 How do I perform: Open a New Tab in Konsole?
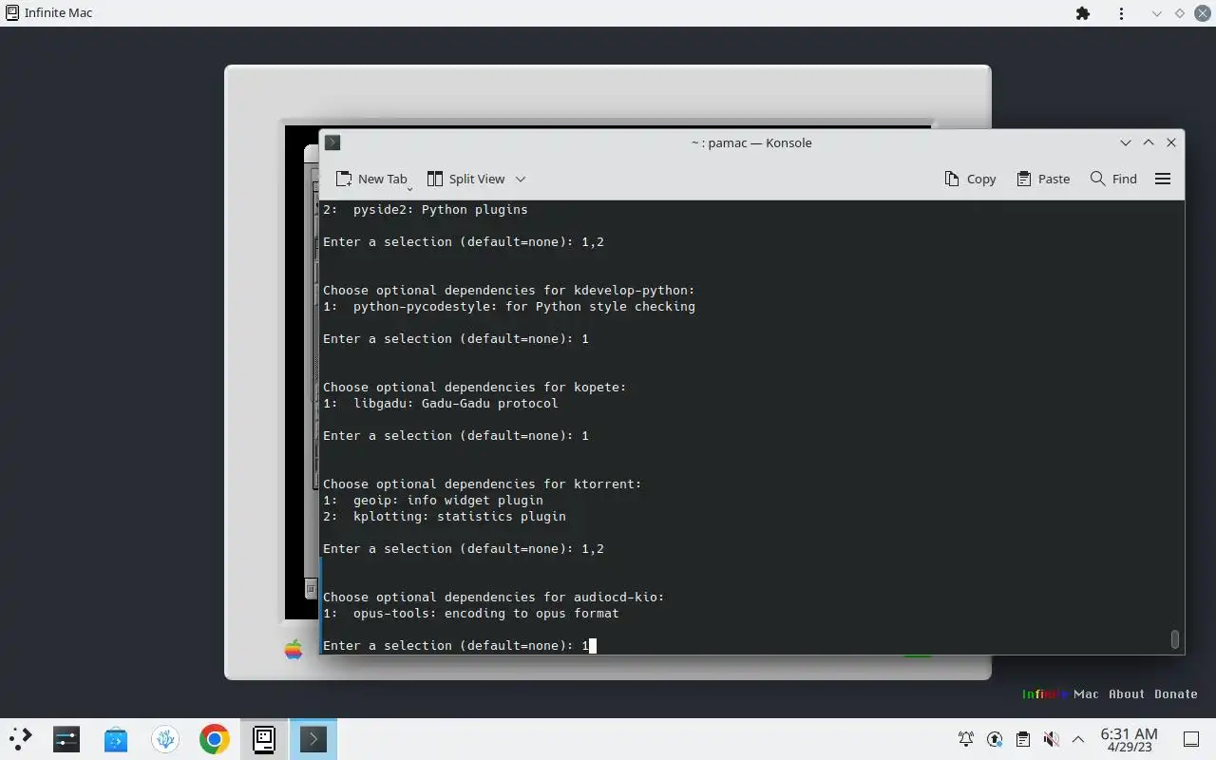370,179
